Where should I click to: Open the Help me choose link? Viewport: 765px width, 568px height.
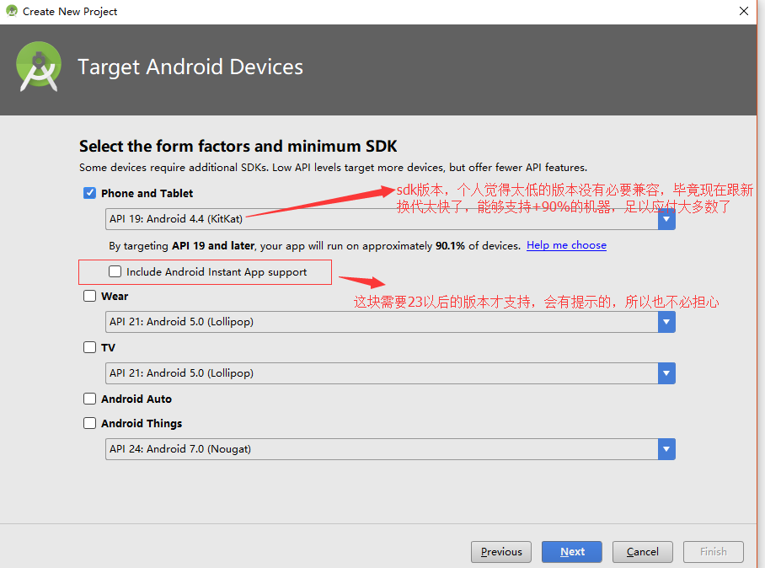tap(566, 245)
